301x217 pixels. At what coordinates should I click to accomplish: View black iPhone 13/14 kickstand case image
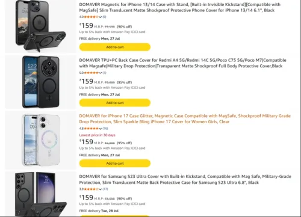40,26
